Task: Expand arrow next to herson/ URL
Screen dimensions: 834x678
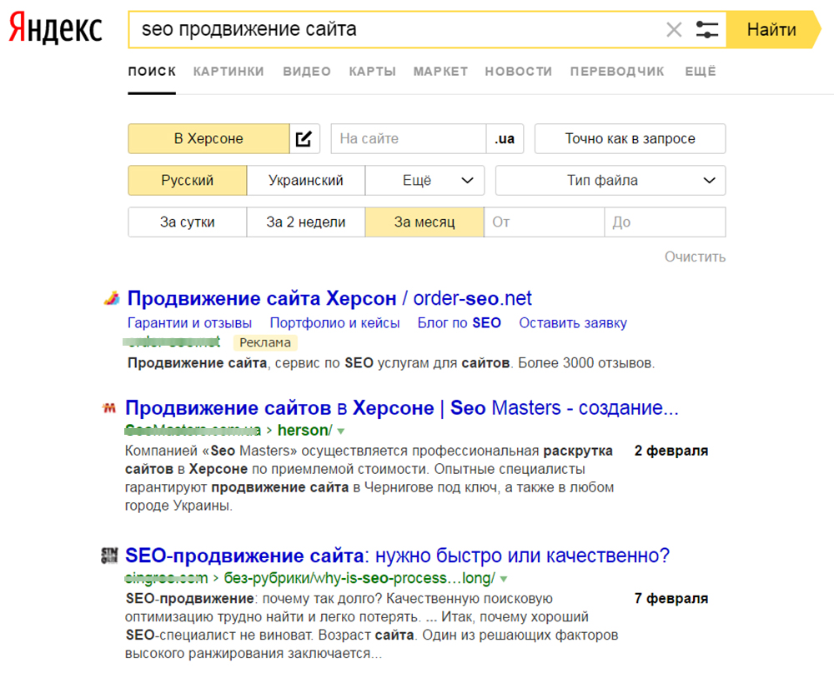Action: tap(340, 431)
